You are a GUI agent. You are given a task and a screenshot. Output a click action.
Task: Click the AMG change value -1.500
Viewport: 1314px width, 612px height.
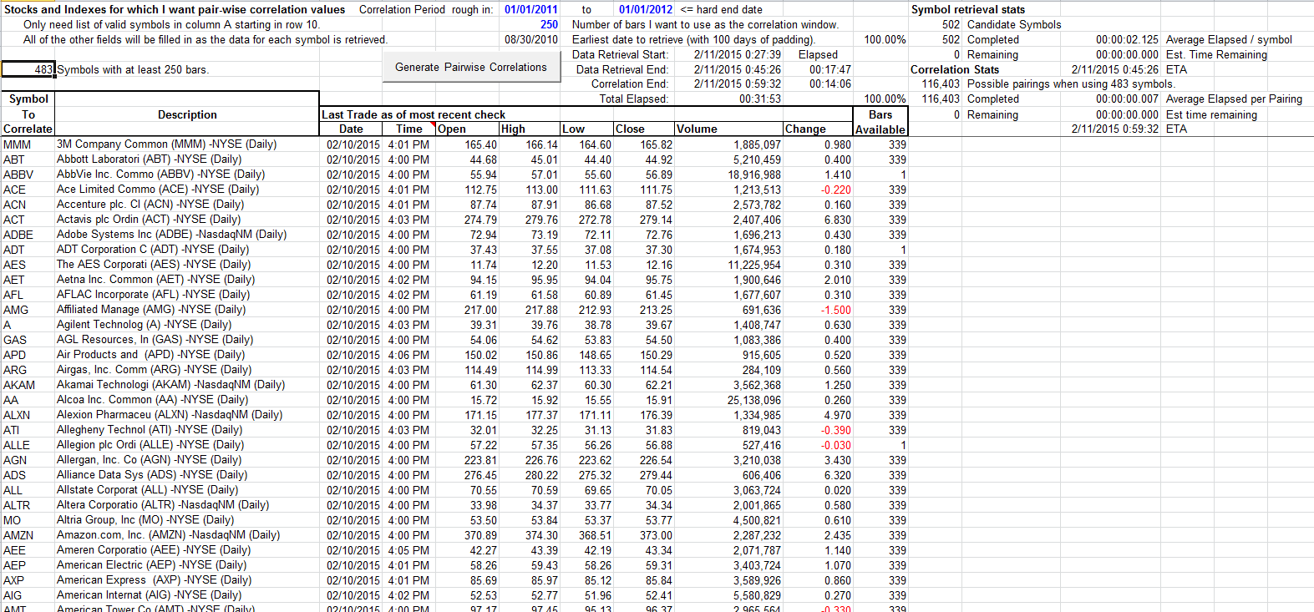835,310
